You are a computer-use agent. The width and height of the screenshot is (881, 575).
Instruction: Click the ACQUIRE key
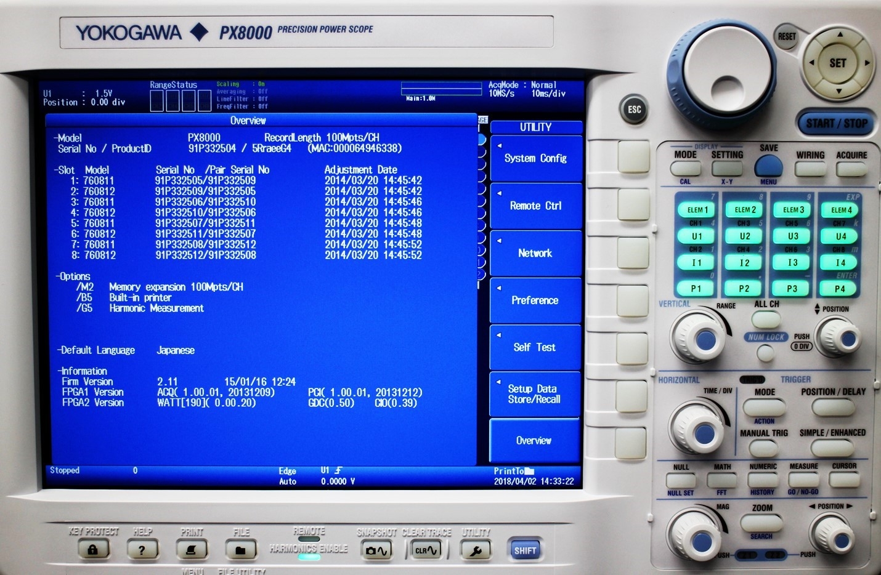(x=851, y=169)
